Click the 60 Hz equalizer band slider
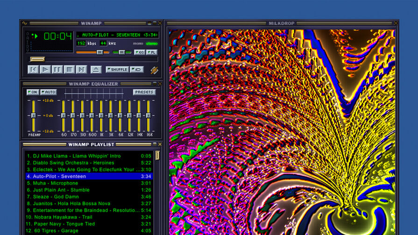Screen dimensions: 418x235 (x=64, y=116)
